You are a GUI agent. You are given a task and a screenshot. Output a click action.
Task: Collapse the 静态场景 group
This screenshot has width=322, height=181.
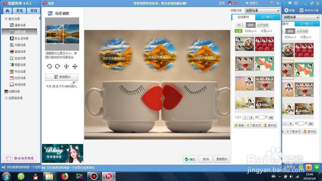click(6, 19)
